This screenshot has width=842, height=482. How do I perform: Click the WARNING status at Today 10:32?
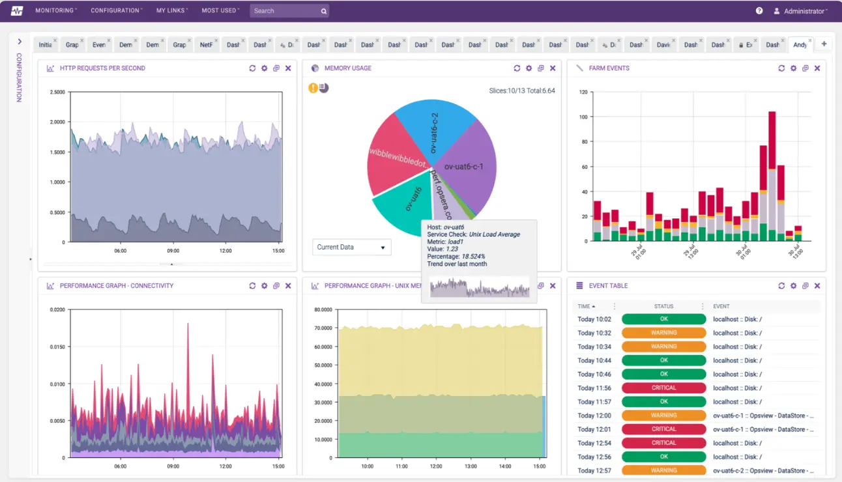(663, 333)
